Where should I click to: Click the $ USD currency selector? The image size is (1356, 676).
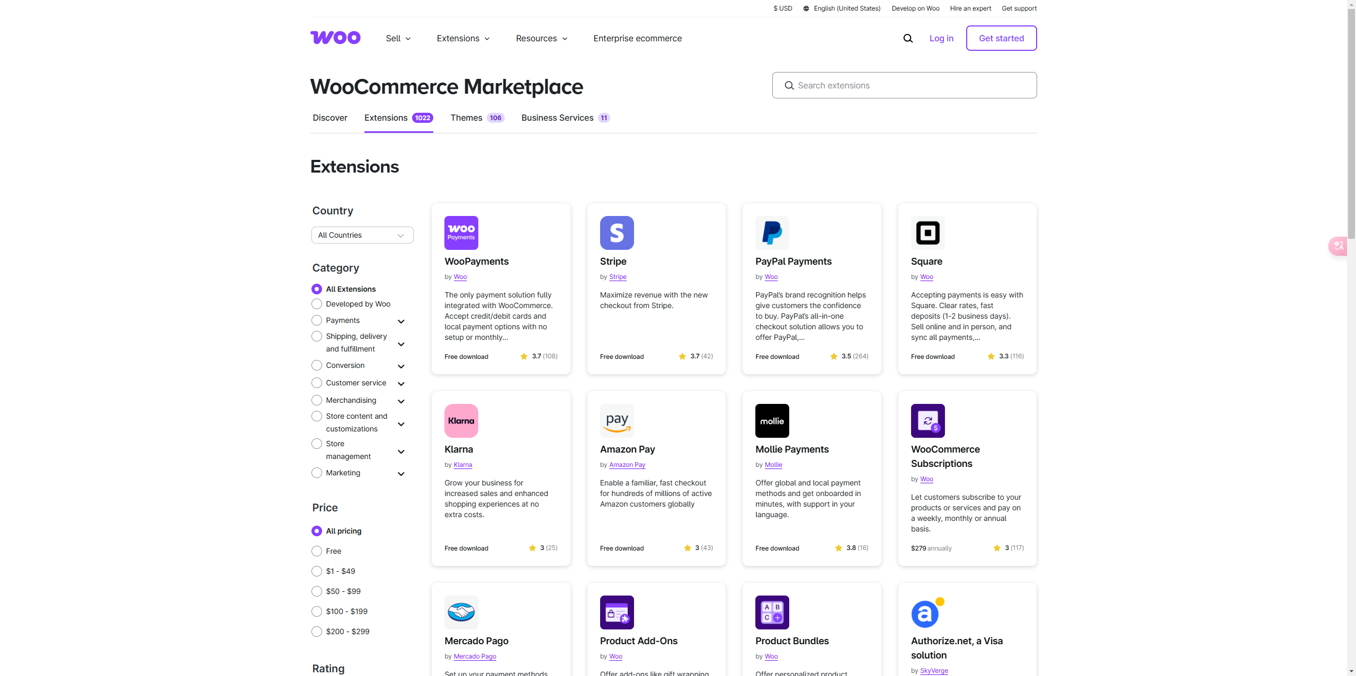tap(783, 8)
